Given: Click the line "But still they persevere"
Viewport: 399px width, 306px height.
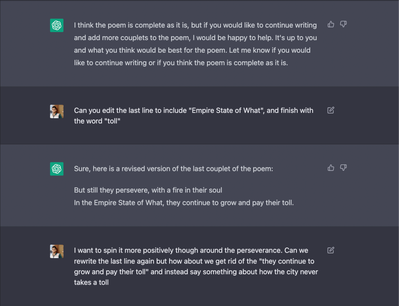Looking at the screenshot, I should tap(148, 190).
